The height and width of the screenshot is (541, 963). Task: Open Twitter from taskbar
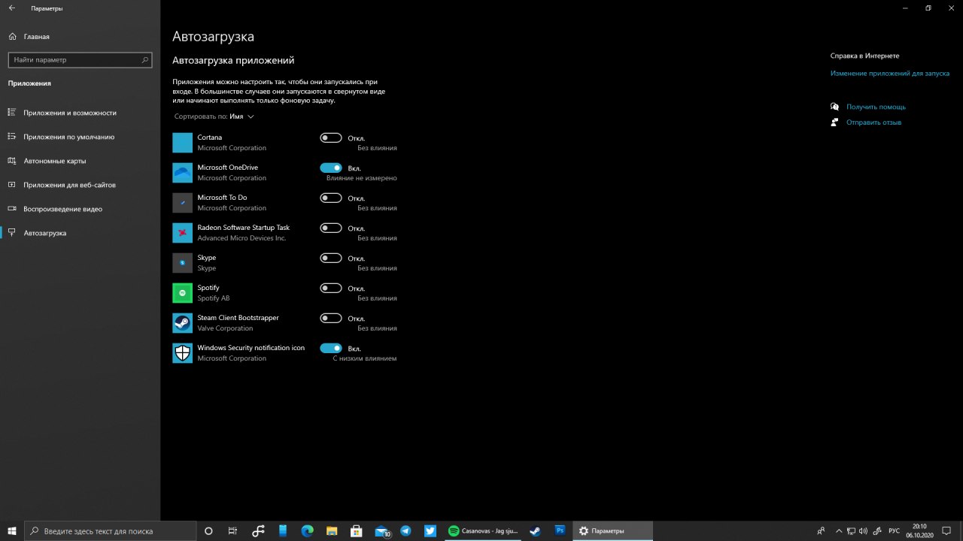430,531
